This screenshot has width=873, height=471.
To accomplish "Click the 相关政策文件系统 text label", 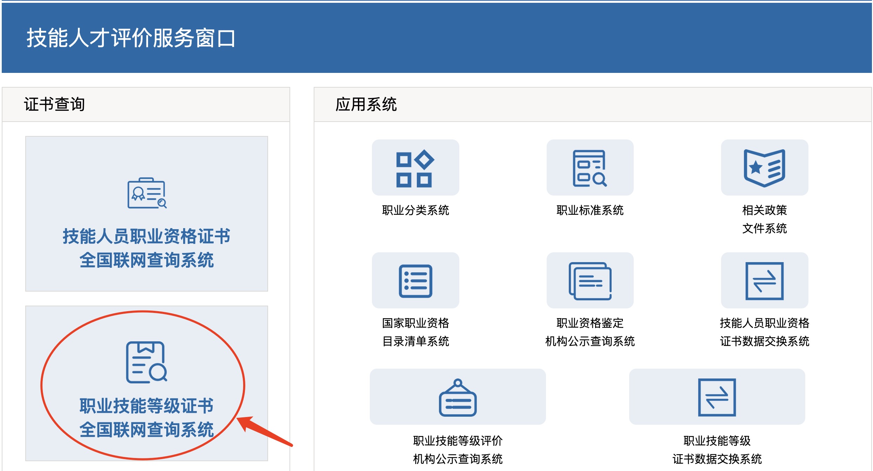I will click(764, 219).
